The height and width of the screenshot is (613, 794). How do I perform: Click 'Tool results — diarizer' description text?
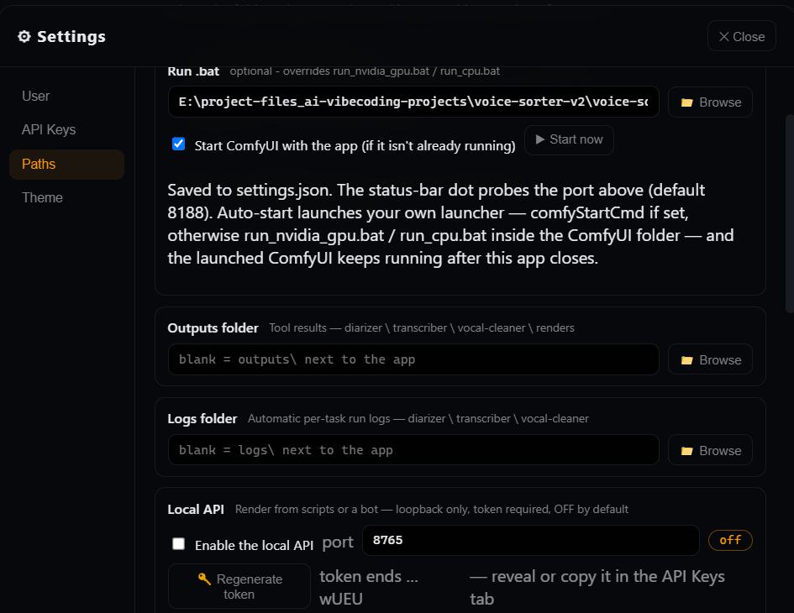point(421,328)
